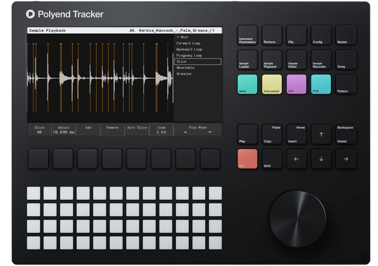This screenshot has height=266, width=378.
Task: Start playback with the Play button
Action: pos(247,134)
